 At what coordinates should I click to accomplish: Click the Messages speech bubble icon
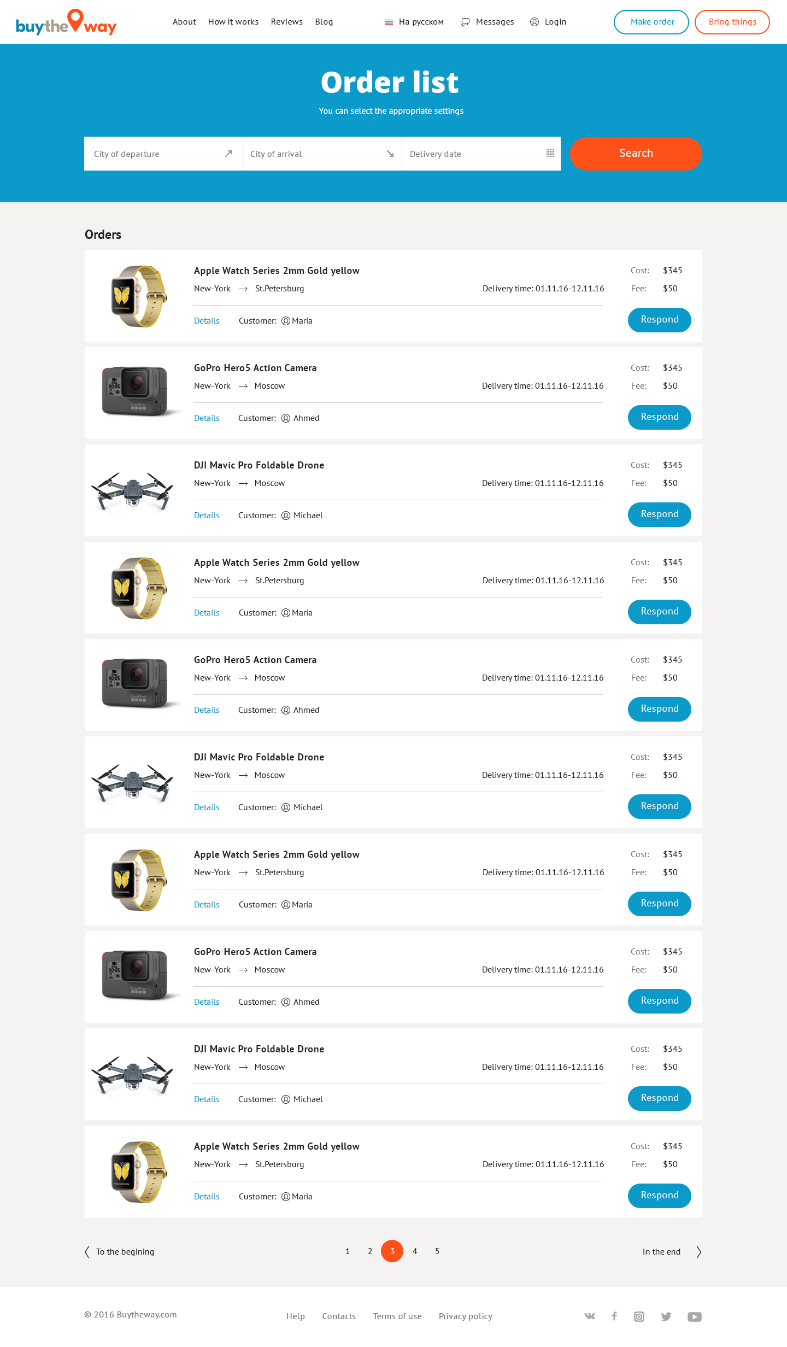tap(465, 22)
